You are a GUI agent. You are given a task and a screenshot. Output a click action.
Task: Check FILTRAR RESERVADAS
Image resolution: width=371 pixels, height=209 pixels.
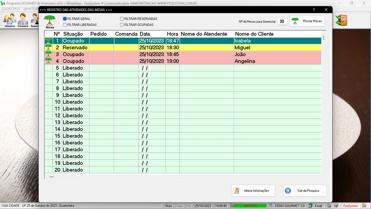(x=122, y=19)
